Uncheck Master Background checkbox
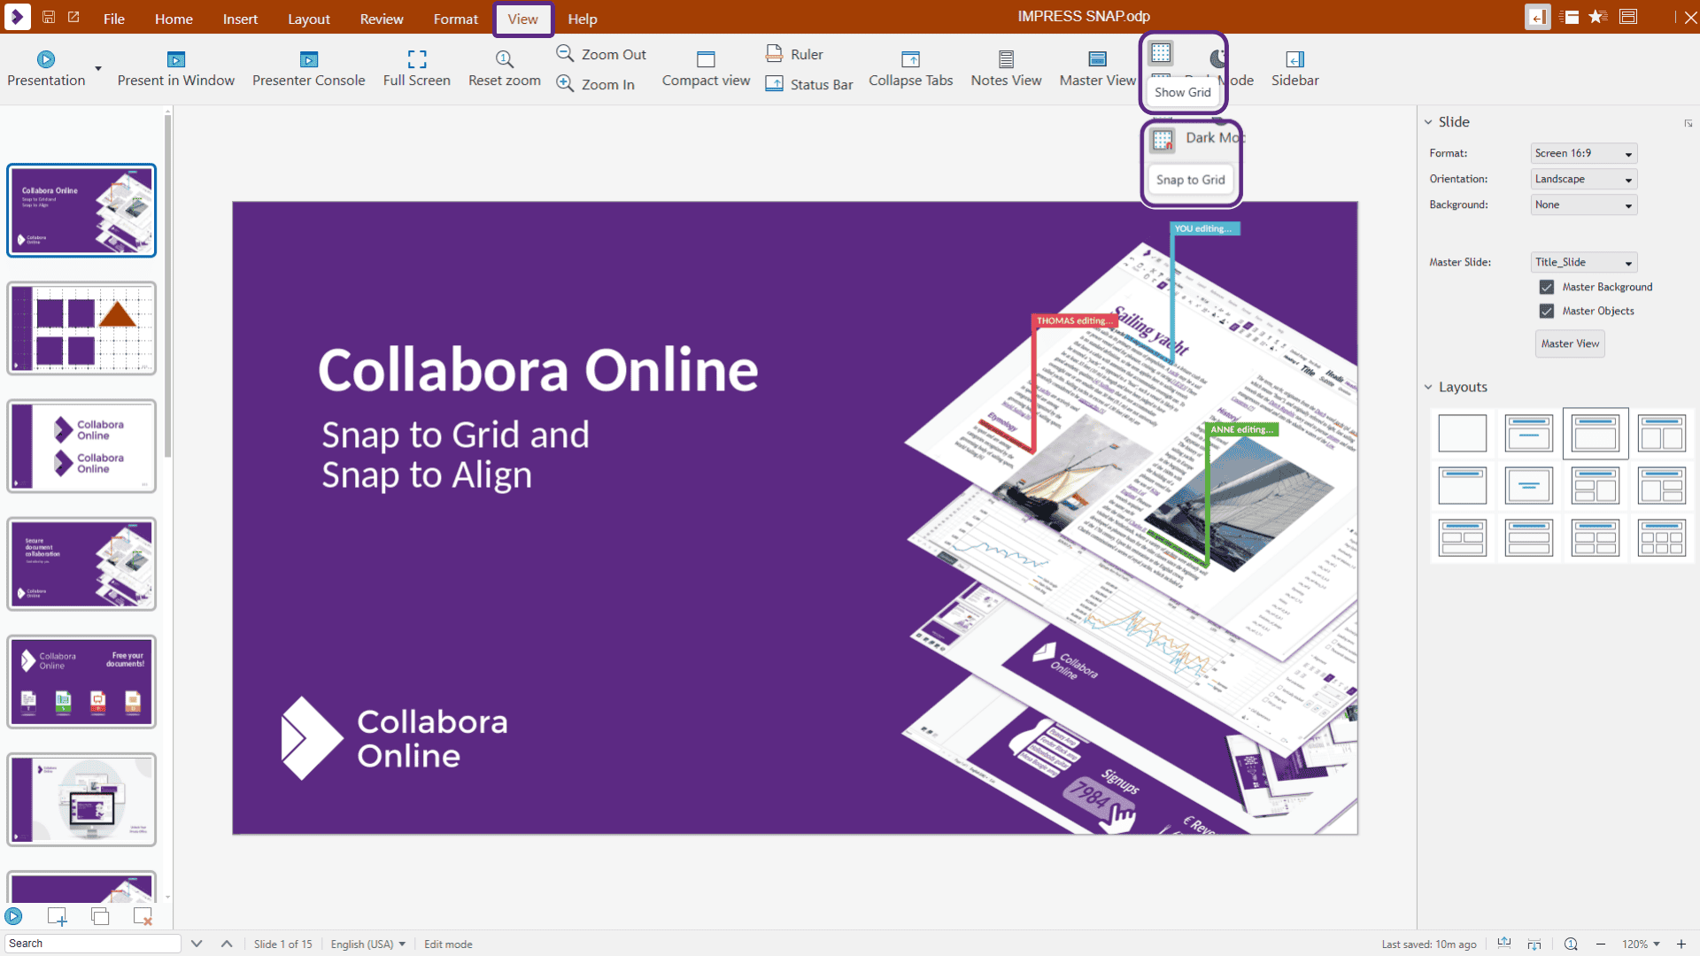The width and height of the screenshot is (1700, 956). click(x=1547, y=287)
